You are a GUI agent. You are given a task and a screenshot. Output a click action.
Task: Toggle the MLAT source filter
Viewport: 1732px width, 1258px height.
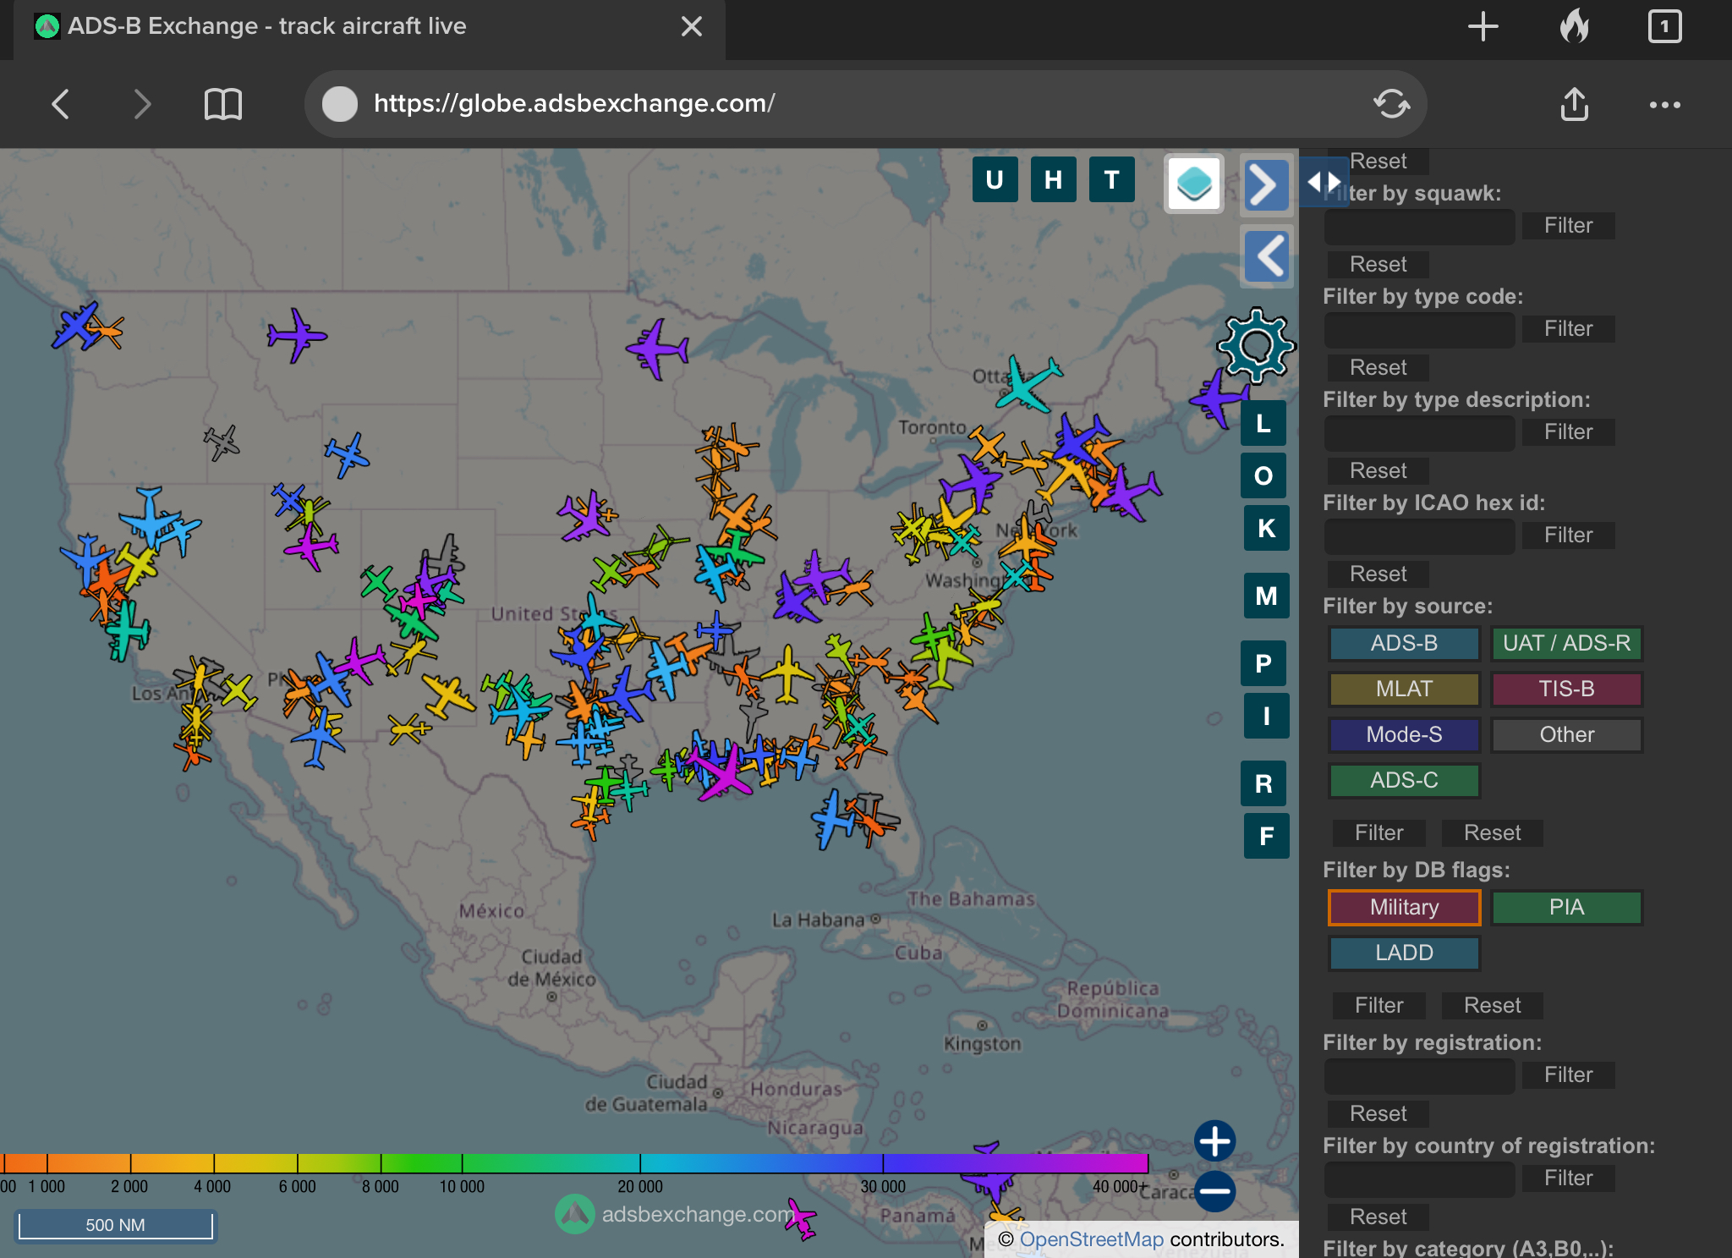1404,689
